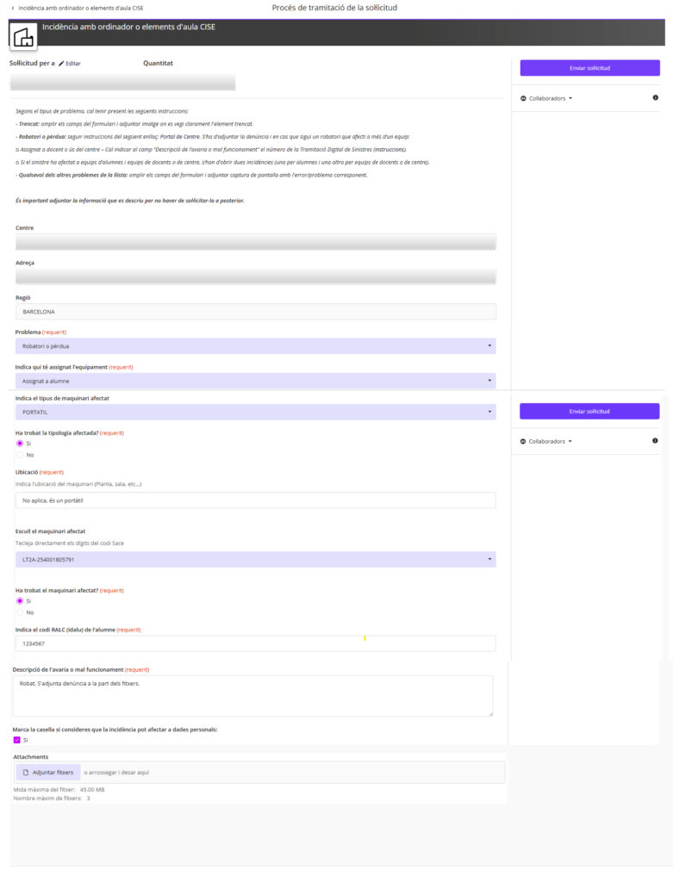
Task: Click the textarea resize handle in Descripció
Action: click(489, 712)
